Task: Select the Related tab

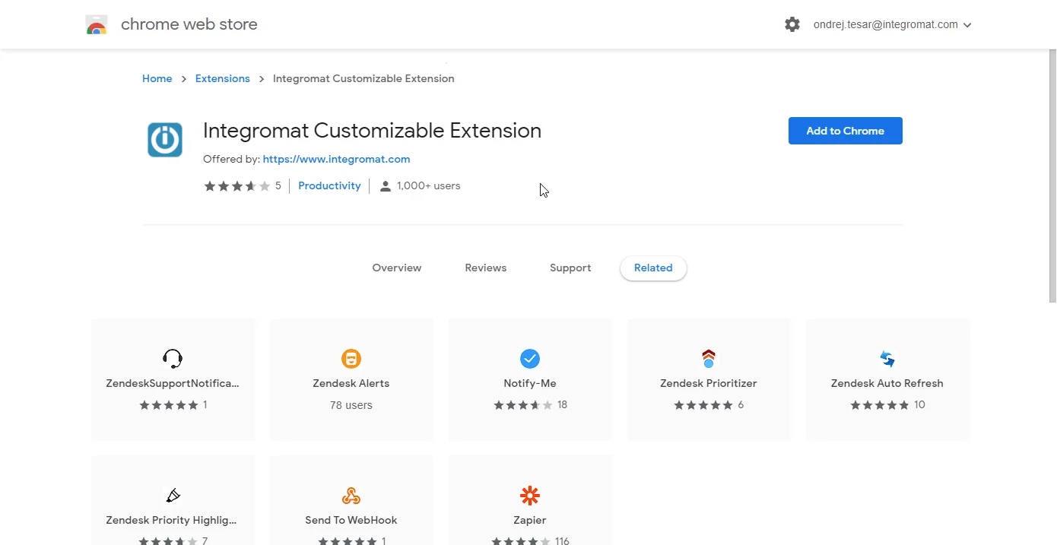Action: pyautogui.click(x=653, y=268)
